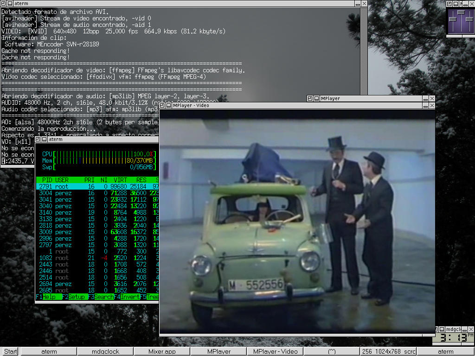Click the window-bar icon on htop aterm titlebar

click(44, 139)
